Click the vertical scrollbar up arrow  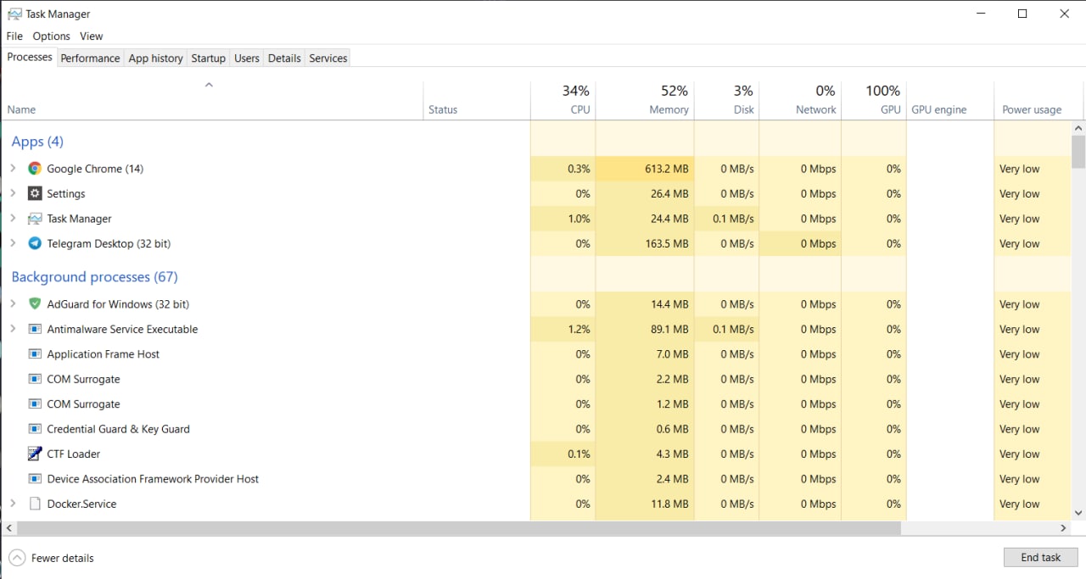[1078, 128]
